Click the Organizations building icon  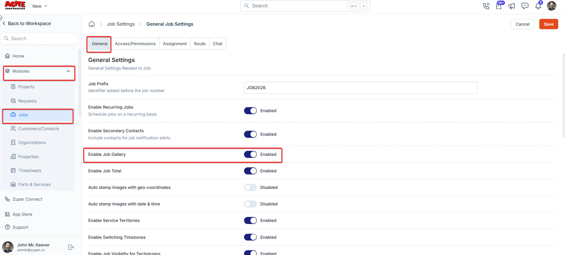click(x=13, y=142)
